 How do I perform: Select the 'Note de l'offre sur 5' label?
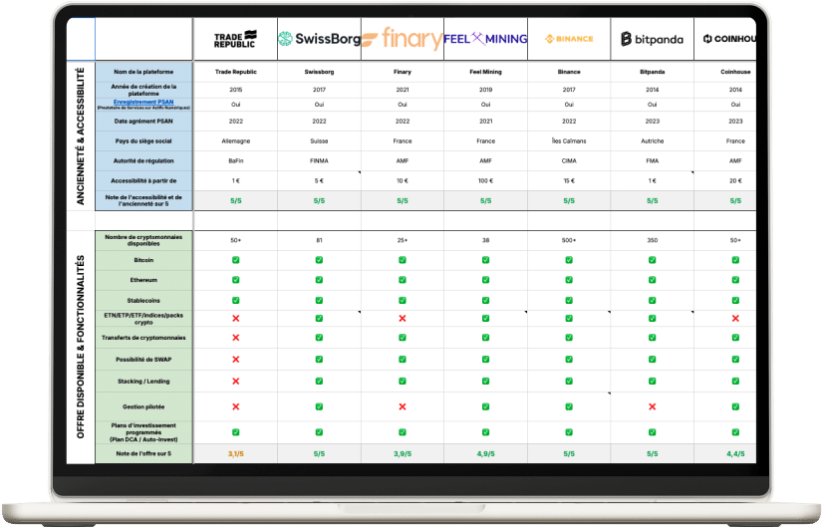point(143,454)
